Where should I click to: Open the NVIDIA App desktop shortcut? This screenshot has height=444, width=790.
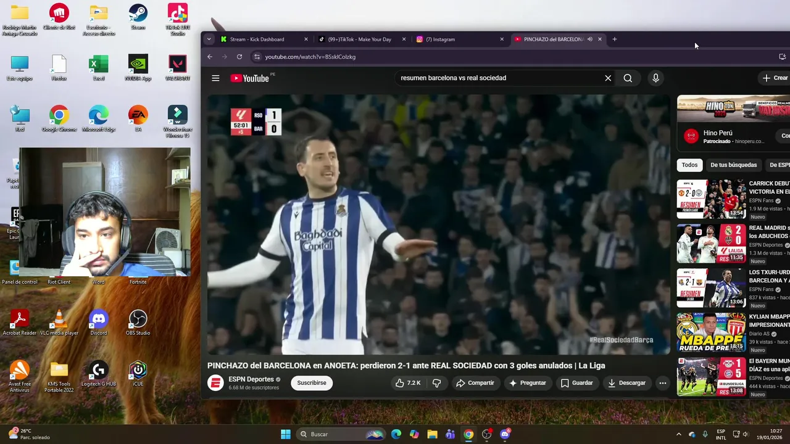138,68
